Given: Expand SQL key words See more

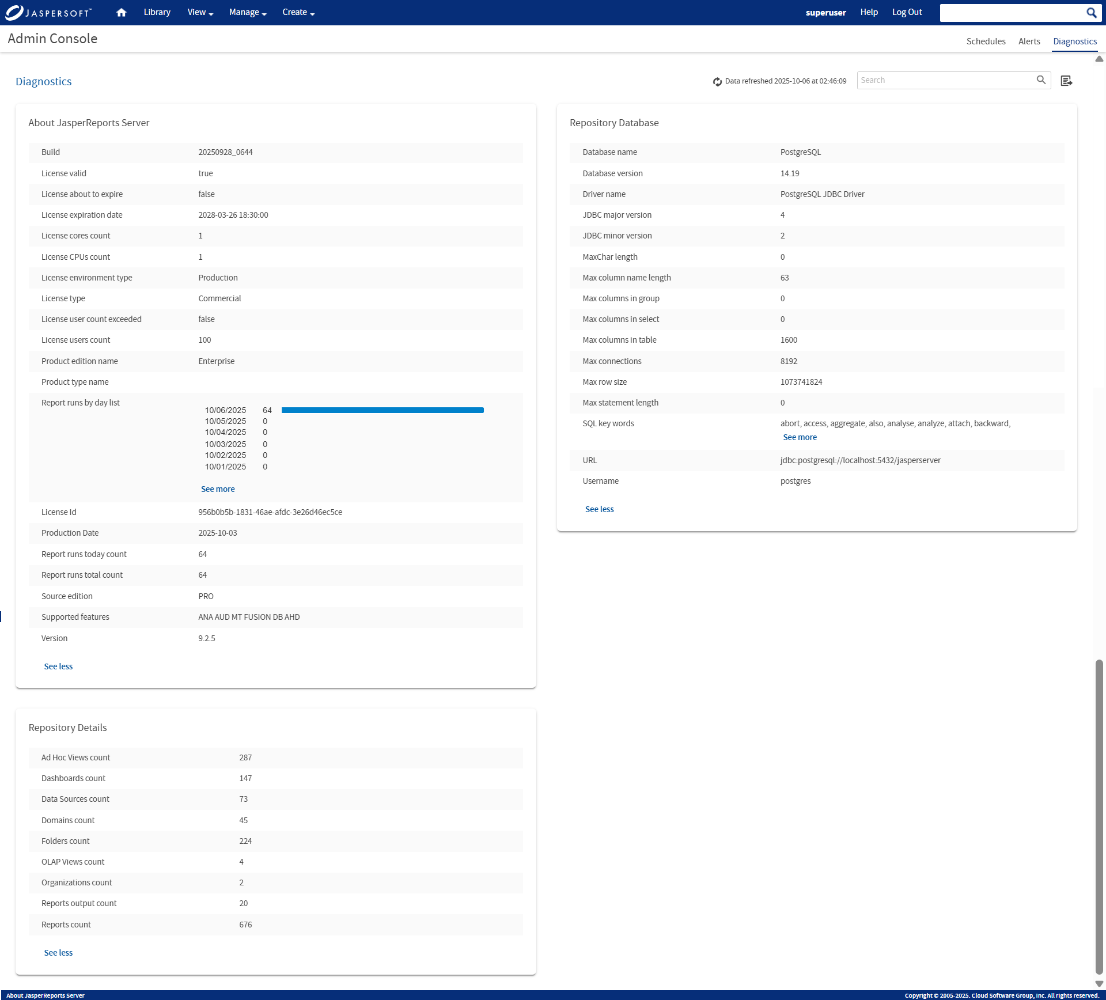Looking at the screenshot, I should 800,437.
